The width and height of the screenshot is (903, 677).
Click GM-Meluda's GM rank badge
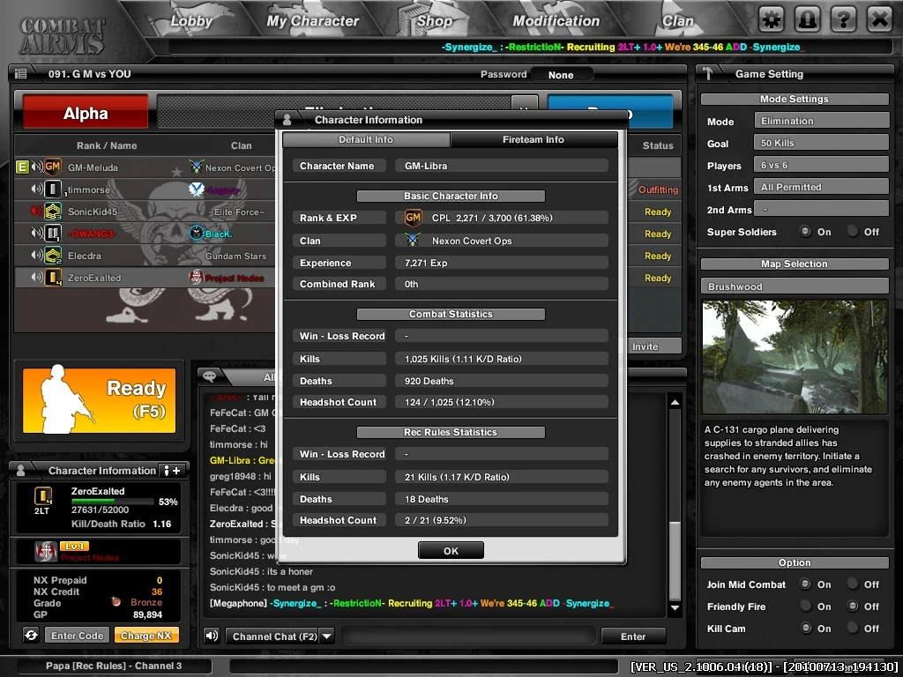coord(53,167)
